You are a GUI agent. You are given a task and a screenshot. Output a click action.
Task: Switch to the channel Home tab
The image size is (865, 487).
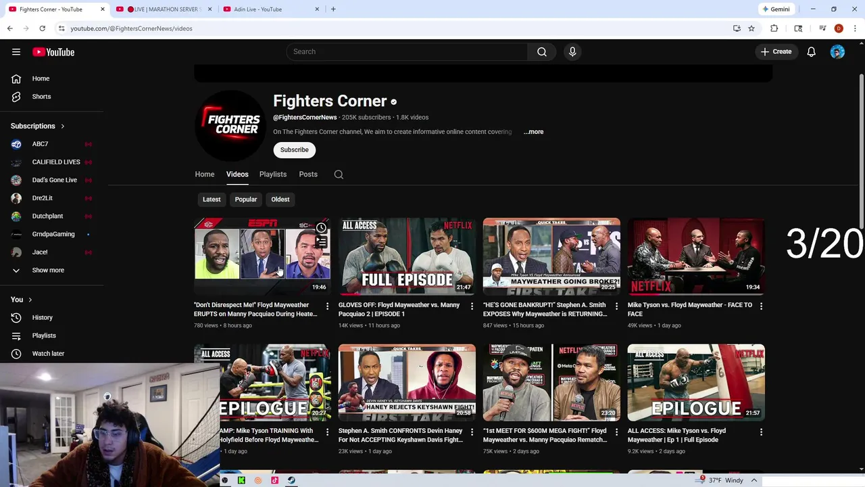pos(205,175)
